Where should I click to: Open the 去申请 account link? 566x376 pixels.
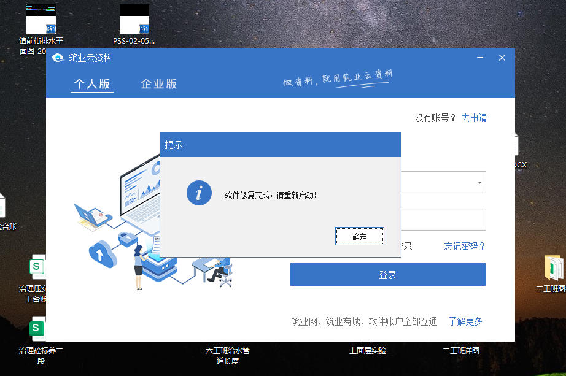click(474, 118)
